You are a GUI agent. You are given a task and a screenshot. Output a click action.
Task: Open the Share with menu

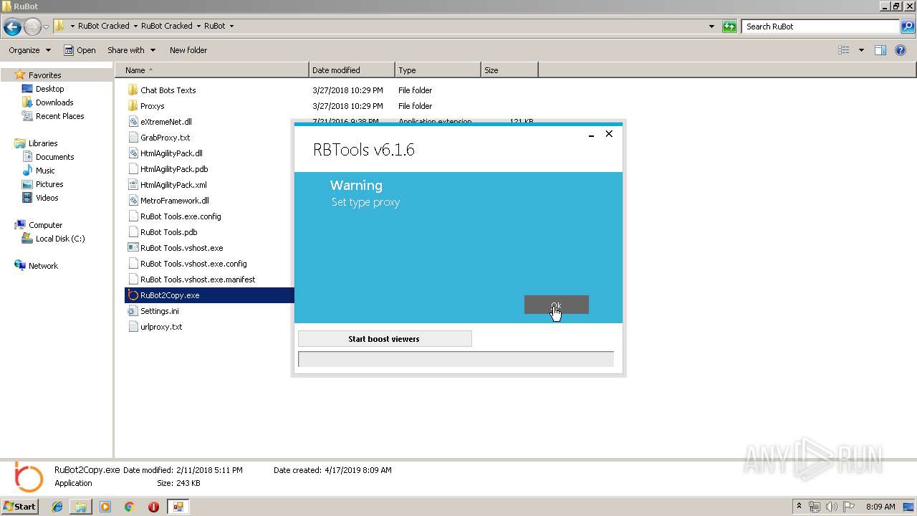click(131, 50)
